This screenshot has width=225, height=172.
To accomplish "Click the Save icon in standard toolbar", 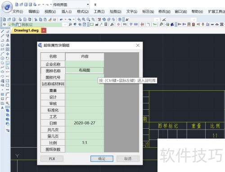I will 14,19.
